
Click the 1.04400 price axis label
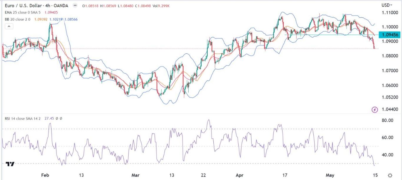[x=390, y=109]
